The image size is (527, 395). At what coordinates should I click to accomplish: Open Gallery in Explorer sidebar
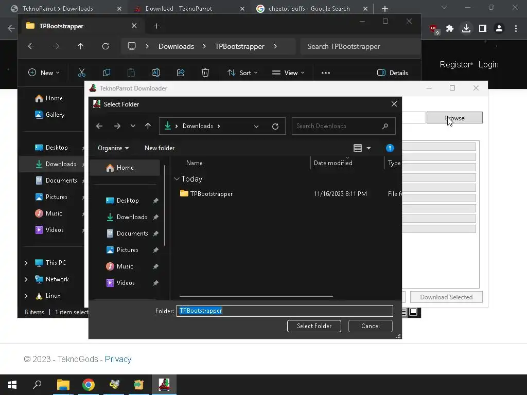pos(50,115)
